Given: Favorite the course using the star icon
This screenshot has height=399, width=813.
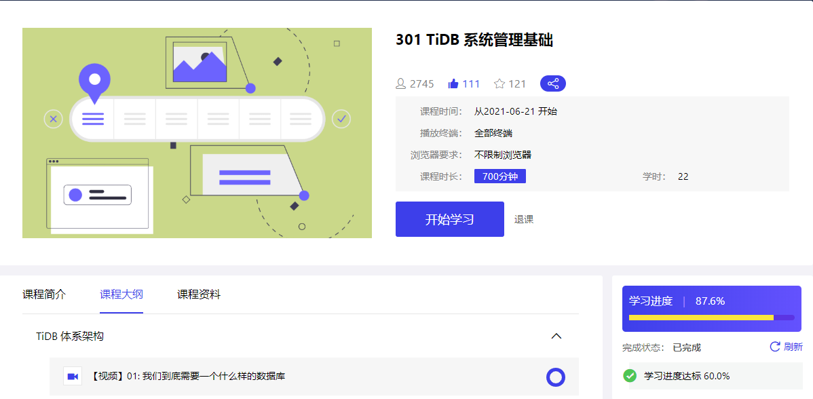Looking at the screenshot, I should point(499,84).
